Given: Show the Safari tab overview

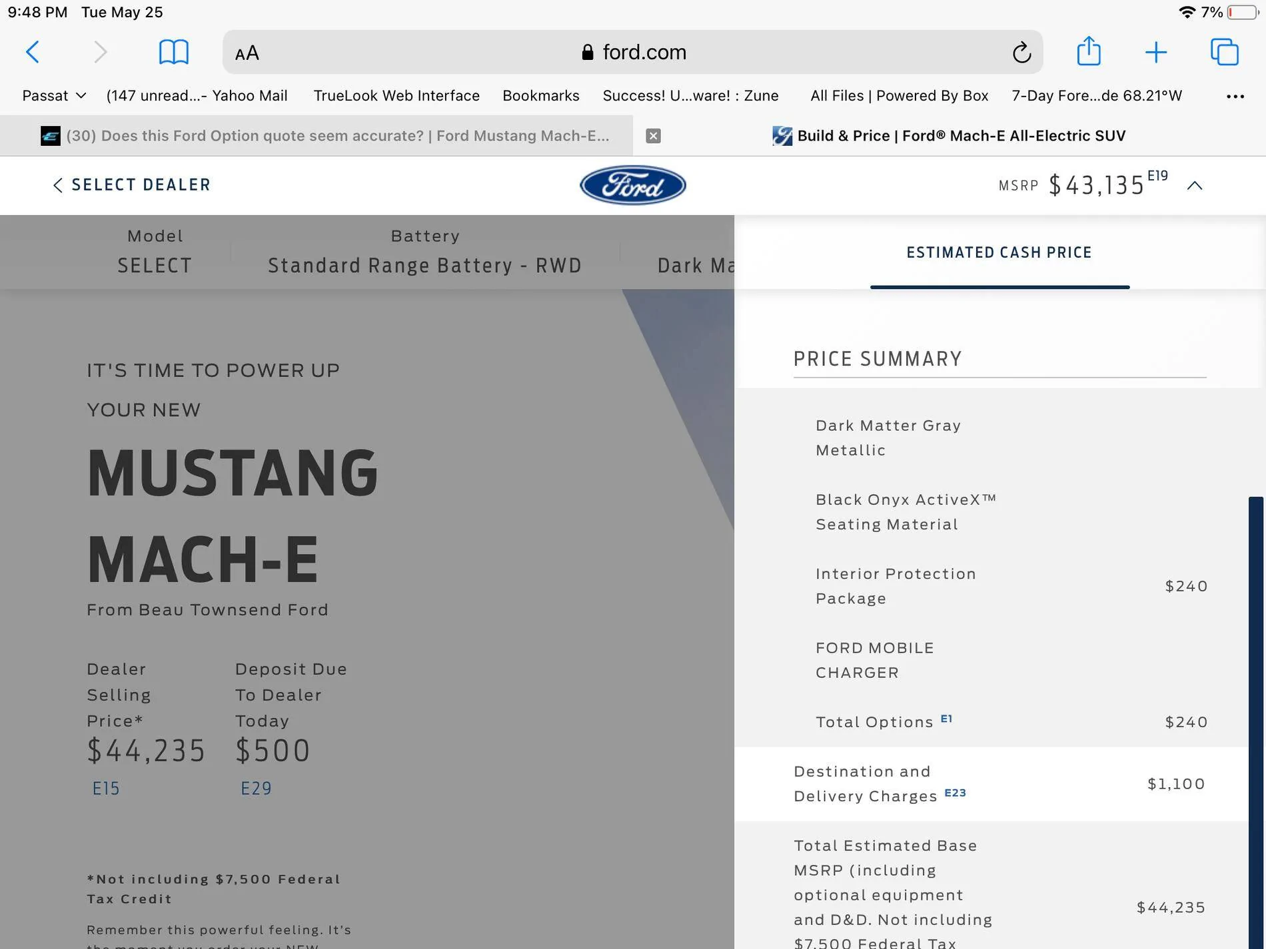Looking at the screenshot, I should (1225, 52).
